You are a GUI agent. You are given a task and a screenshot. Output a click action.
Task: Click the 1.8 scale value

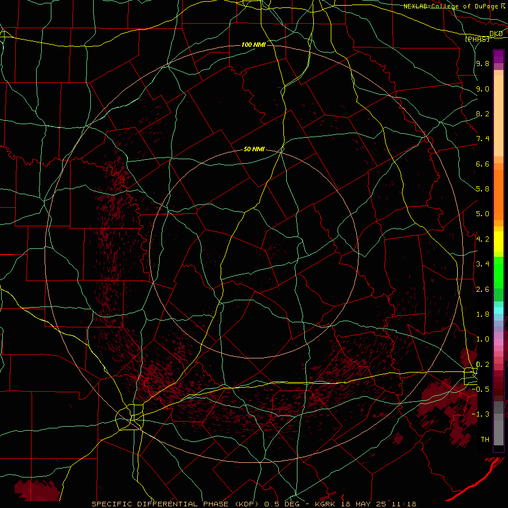[483, 314]
